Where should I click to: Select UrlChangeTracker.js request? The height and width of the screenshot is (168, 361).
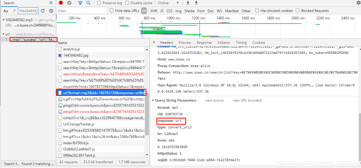pos(101,124)
